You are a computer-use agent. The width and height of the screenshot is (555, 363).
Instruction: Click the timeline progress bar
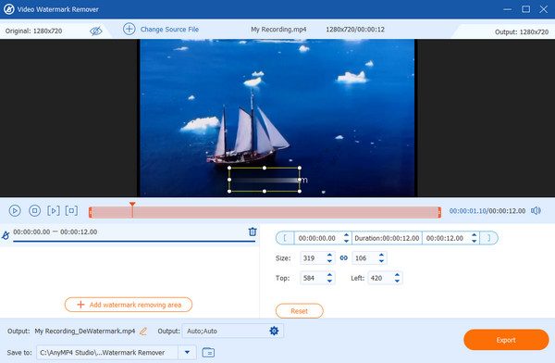click(x=265, y=213)
